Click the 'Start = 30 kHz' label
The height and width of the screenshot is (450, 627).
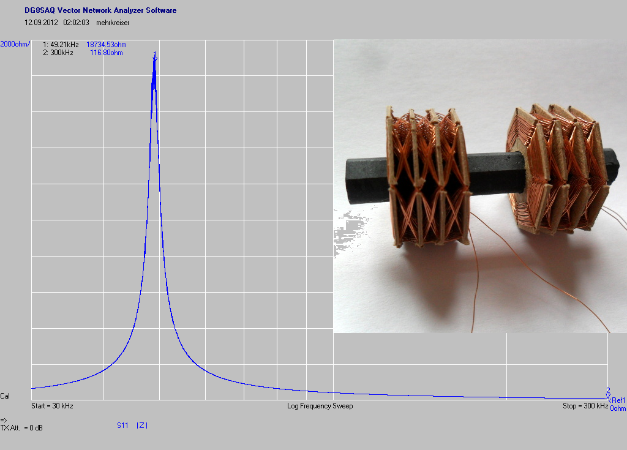53,406
